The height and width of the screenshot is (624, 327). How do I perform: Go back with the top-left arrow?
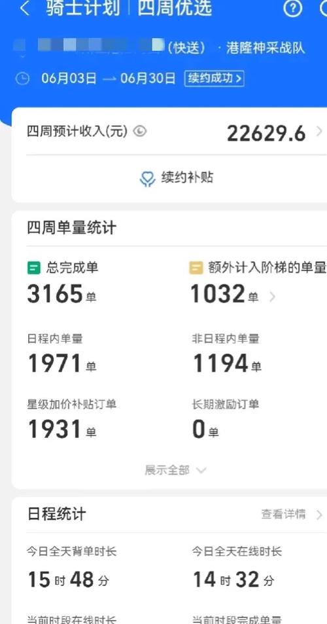(x=25, y=8)
